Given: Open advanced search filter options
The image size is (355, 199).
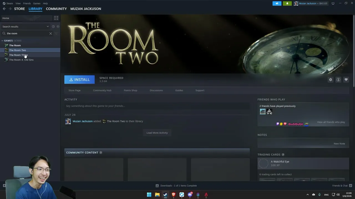Looking at the screenshot, I should [x=56, y=33].
